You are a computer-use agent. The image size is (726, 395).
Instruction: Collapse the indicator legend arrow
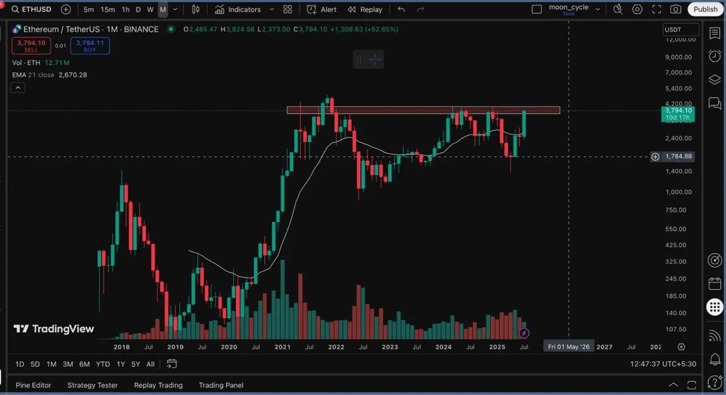coord(18,88)
